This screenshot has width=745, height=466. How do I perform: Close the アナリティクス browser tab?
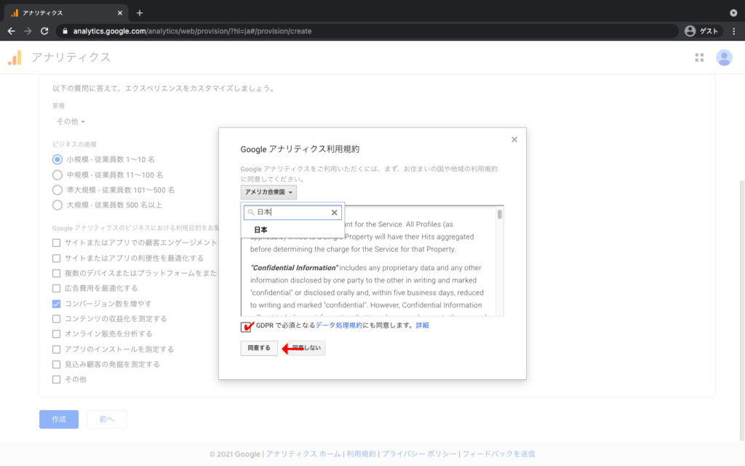pos(120,13)
